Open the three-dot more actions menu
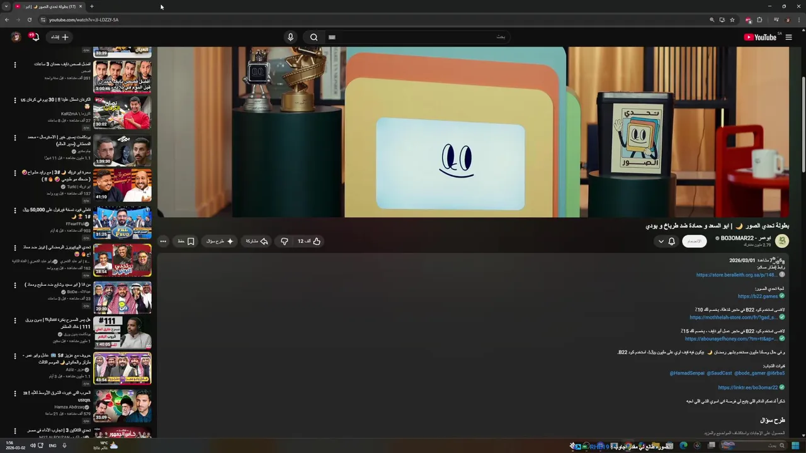Image resolution: width=806 pixels, height=453 pixels. (163, 241)
